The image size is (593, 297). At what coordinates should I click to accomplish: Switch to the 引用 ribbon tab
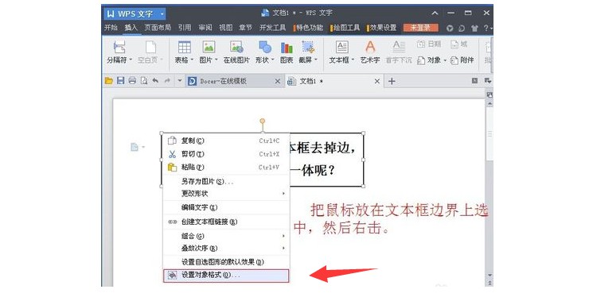(x=185, y=28)
